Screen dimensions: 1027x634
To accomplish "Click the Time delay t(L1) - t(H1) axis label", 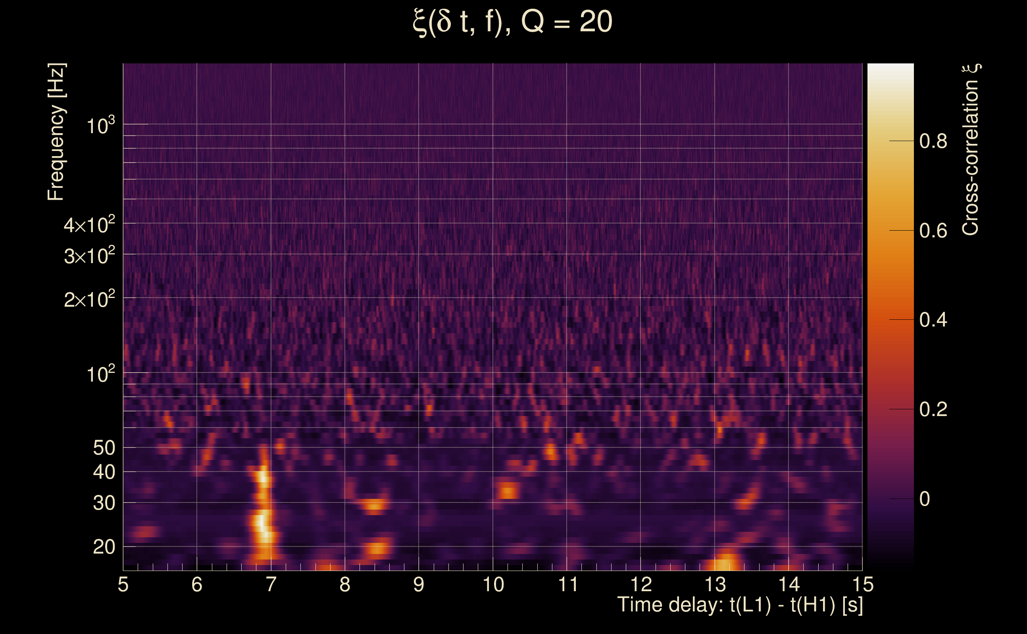I will coord(740,605).
